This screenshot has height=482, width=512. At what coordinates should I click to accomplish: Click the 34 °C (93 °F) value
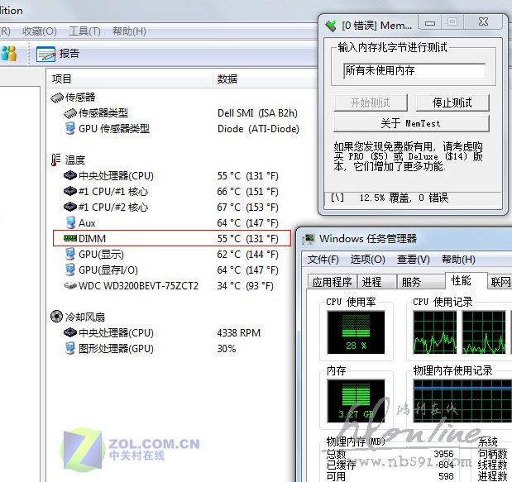[x=245, y=286]
